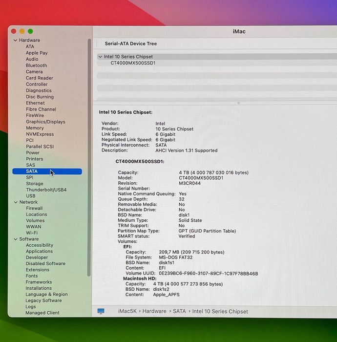Click the Serial-ATA Device Tree column header

[131, 43]
